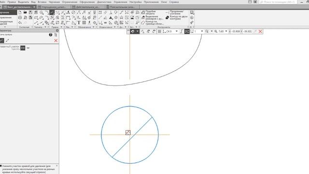This screenshot has width=309, height=174.
Task: Toggle the 'delete indicated segment' mode
Action: 23,48
